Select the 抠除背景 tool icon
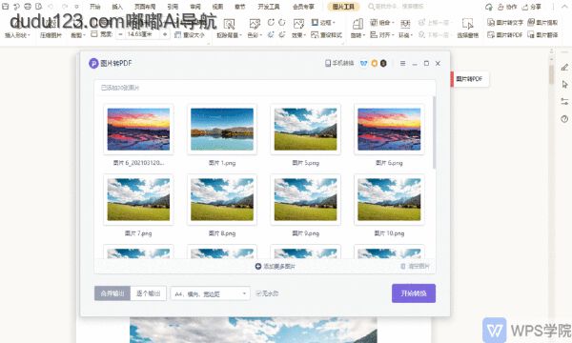Viewport: 572px width, 343px height. tap(229, 25)
